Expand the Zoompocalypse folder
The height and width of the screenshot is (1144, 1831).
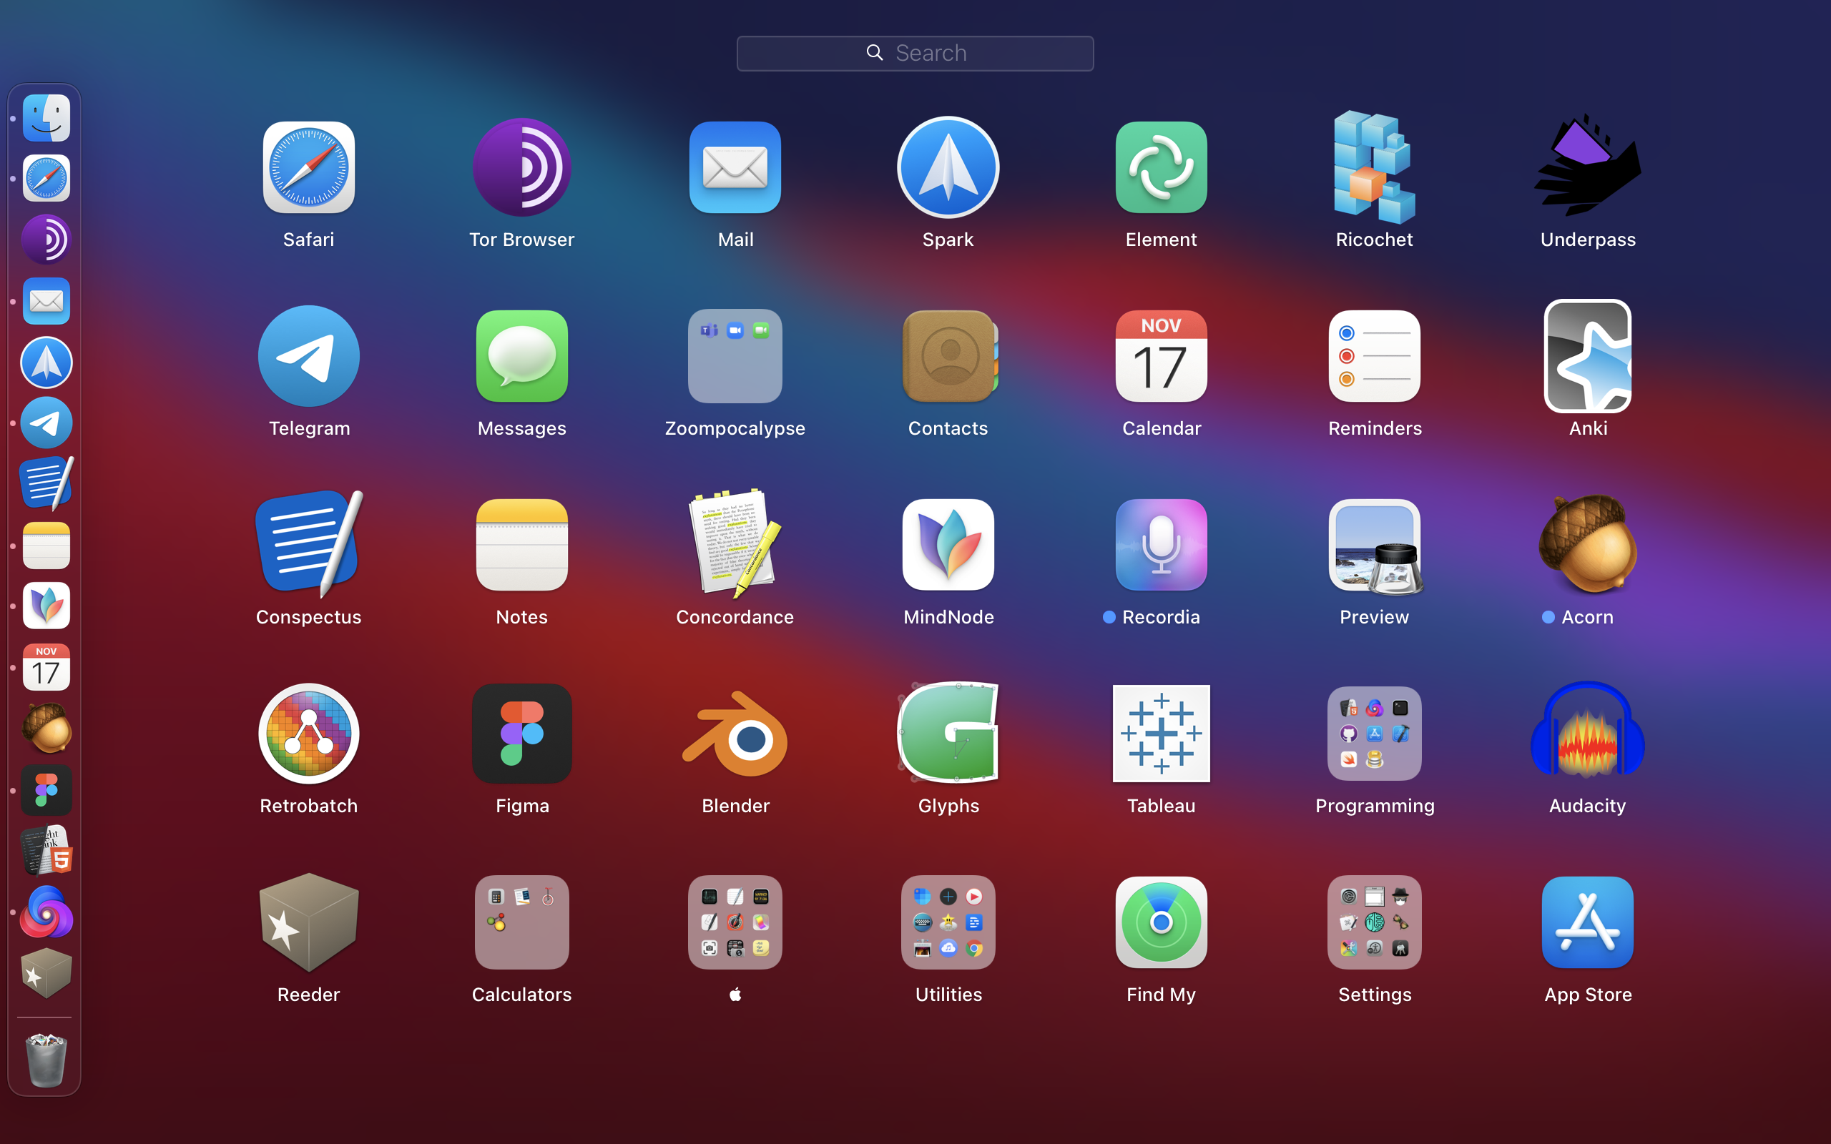[x=735, y=356]
